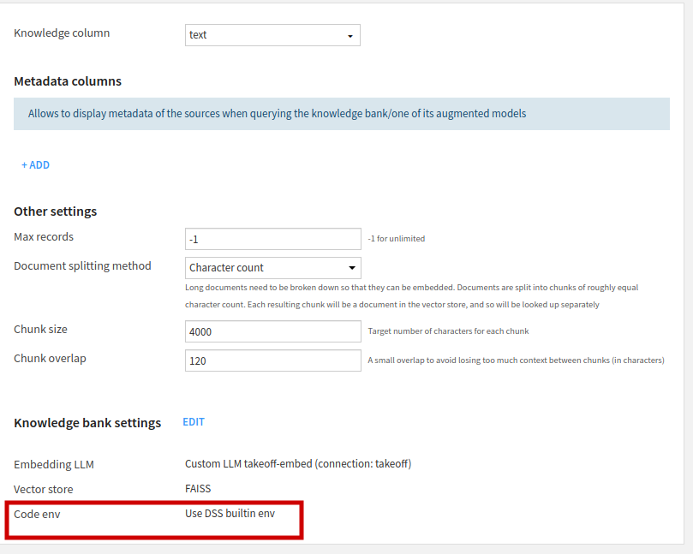Image resolution: width=693 pixels, height=554 pixels.
Task: Click the Embedding LLM label
Action: point(54,465)
